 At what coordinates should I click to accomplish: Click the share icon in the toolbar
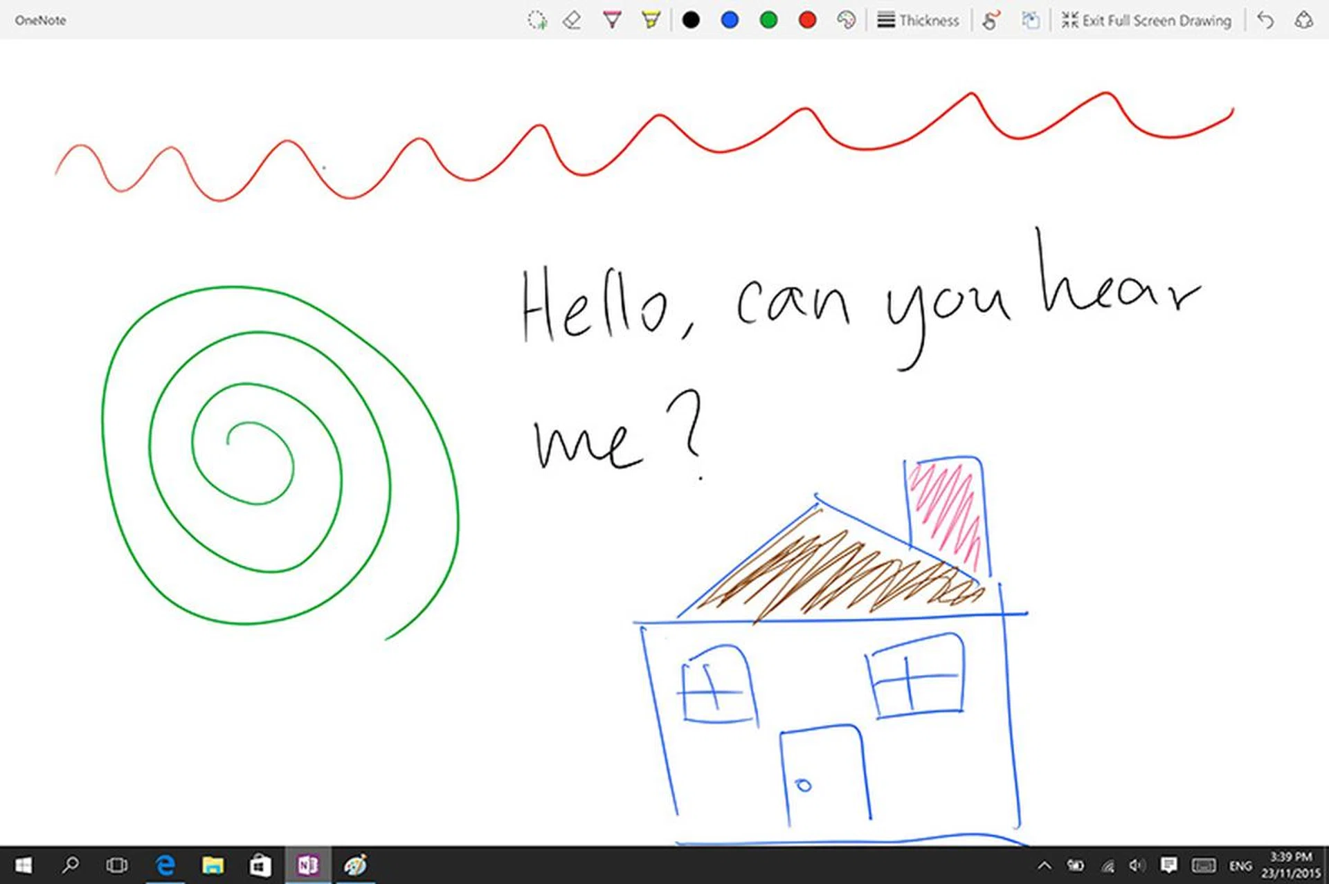coord(1304,20)
